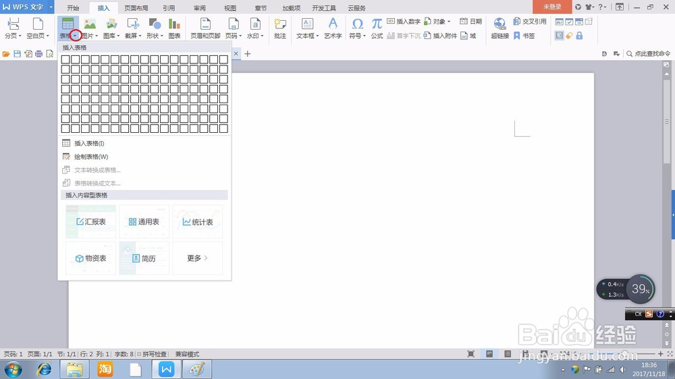Open the 引用 ribbon tab
Screen dimensions: 675x379
point(169,7)
